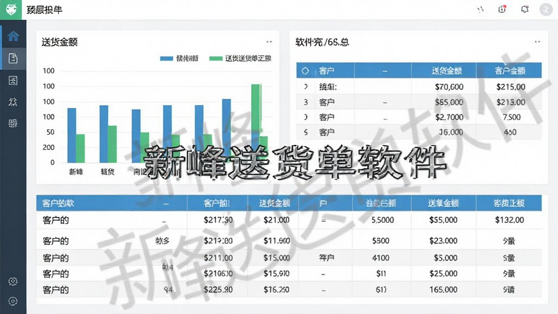Click the $65,000 cell

point(449,102)
